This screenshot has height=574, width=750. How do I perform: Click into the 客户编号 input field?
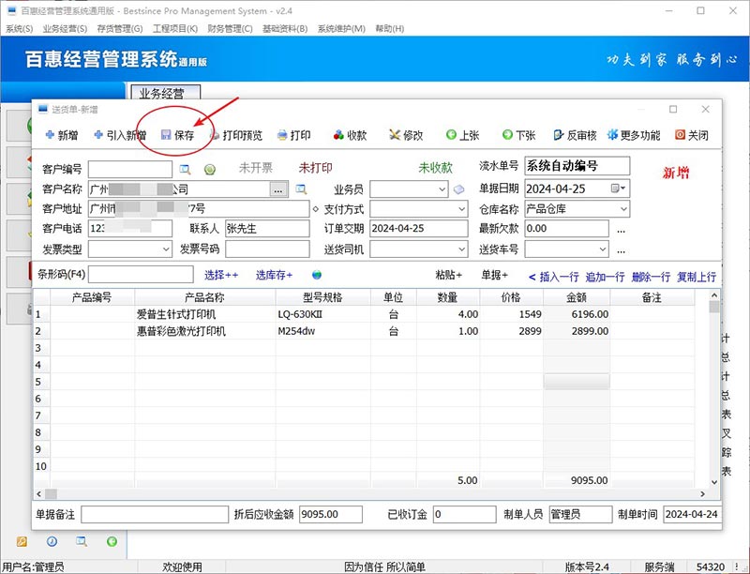point(130,170)
